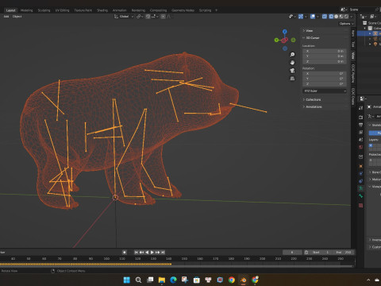Viewport: 381px width, 286px height.
Task: Select wireframe viewport shading mode
Action: (x=331, y=17)
